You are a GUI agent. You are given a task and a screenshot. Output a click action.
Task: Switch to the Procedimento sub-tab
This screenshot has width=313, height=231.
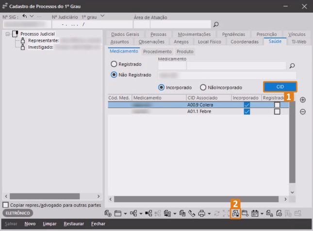tap(157, 52)
